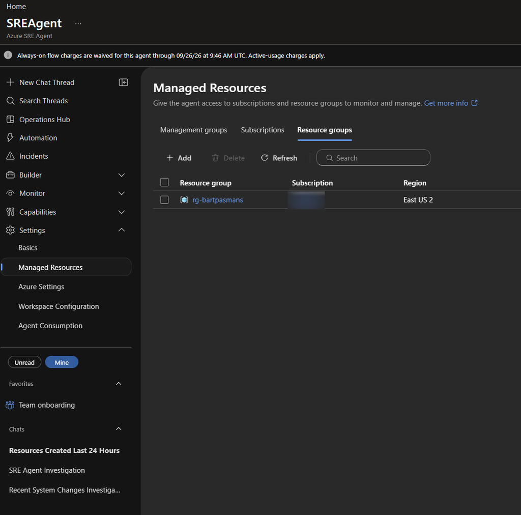The image size is (521, 515).
Task: Click the magnifier icon in Search box
Action: 329,158
